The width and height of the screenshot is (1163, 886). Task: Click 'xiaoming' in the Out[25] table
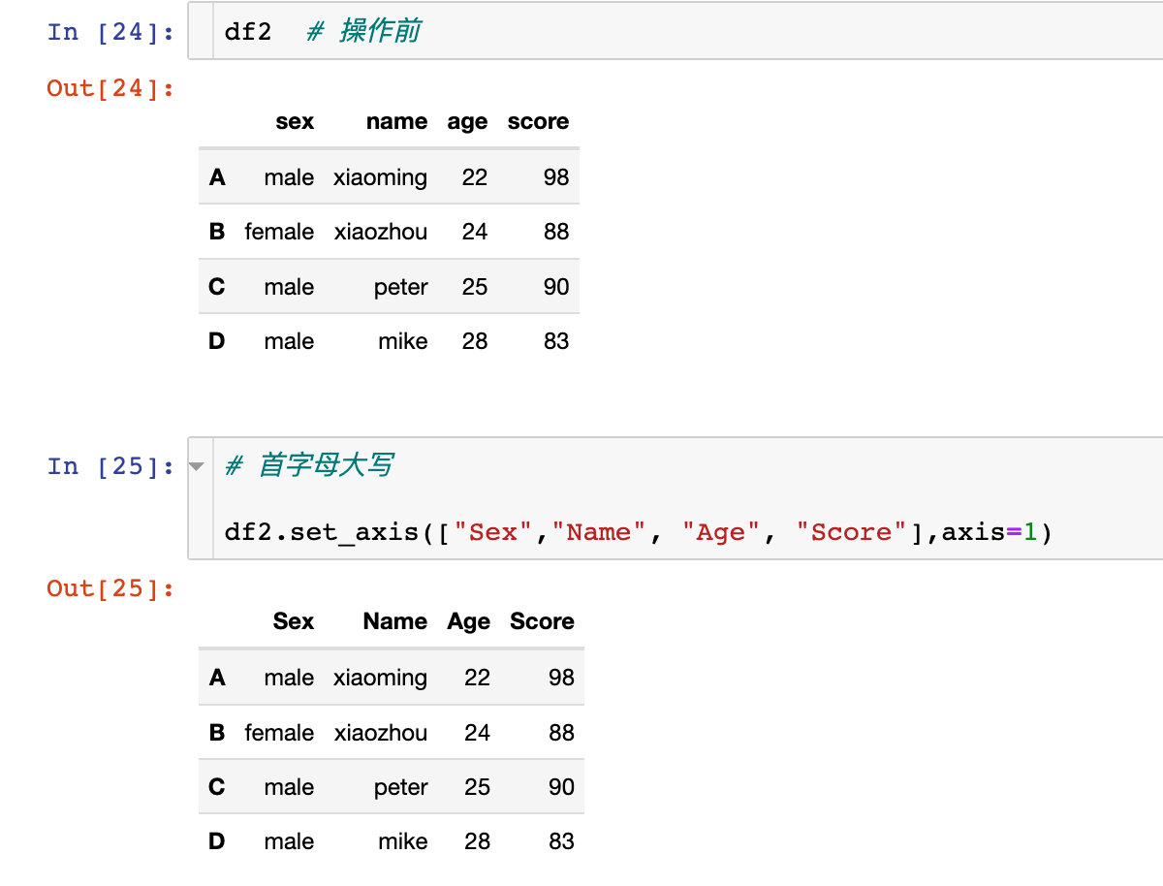(380, 679)
